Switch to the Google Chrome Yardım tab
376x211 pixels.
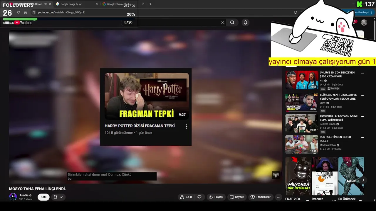[123, 4]
